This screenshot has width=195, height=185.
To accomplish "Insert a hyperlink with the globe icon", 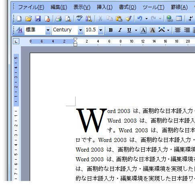I will [169, 18].
